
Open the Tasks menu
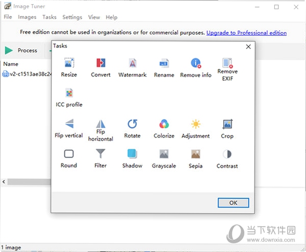(x=50, y=17)
